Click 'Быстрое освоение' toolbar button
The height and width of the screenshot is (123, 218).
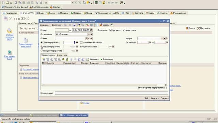click(x=39, y=7)
